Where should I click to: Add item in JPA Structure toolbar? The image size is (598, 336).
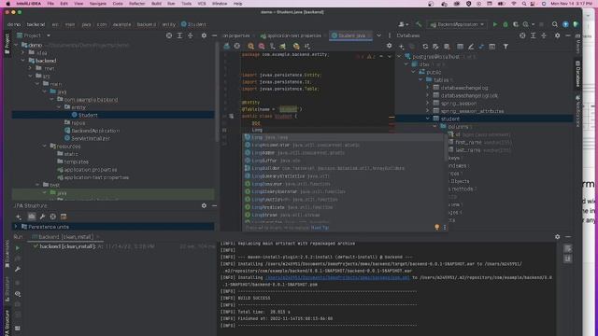pyautogui.click(x=19, y=217)
